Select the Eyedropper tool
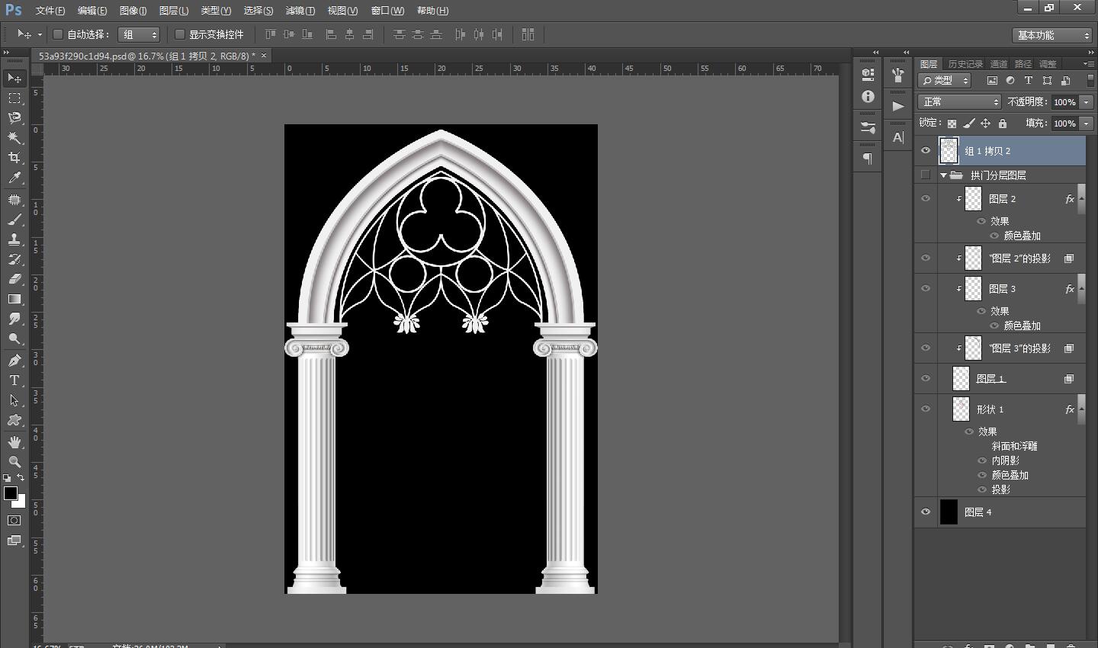1098x648 pixels. [x=14, y=178]
